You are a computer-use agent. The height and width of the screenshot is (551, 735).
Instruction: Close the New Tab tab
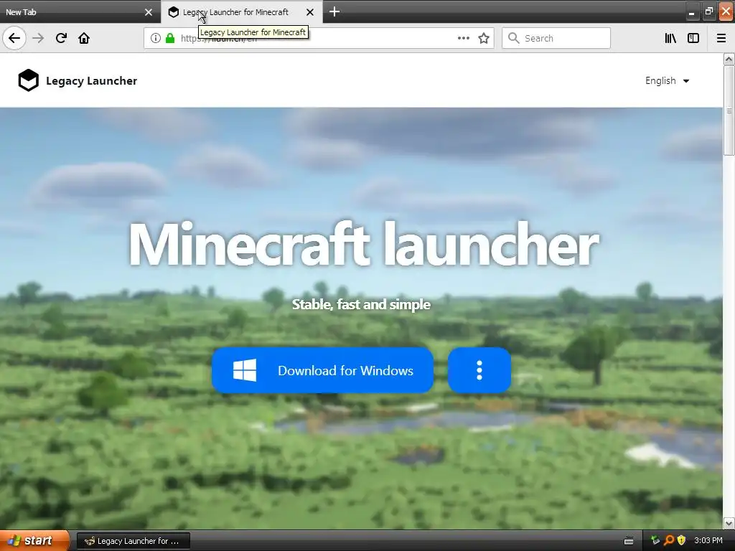(x=149, y=12)
